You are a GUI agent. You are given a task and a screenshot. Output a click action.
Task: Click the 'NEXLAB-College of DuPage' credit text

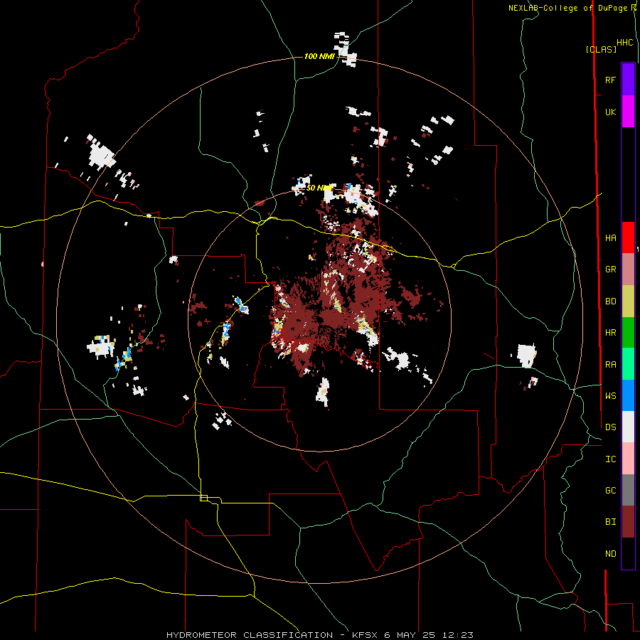tap(568, 8)
